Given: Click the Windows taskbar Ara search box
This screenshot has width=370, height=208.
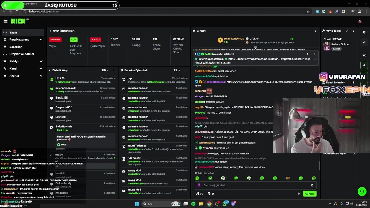Looking at the screenshot, I should [161, 204].
